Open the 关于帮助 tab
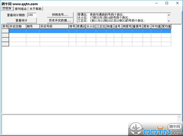 pyautogui.click(x=35, y=9)
